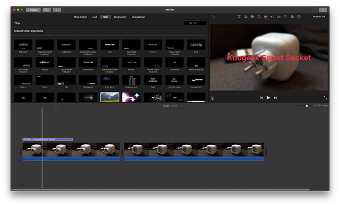This screenshot has width=340, height=206.
Task: Select the purple title clip in timeline
Action: coord(48,139)
